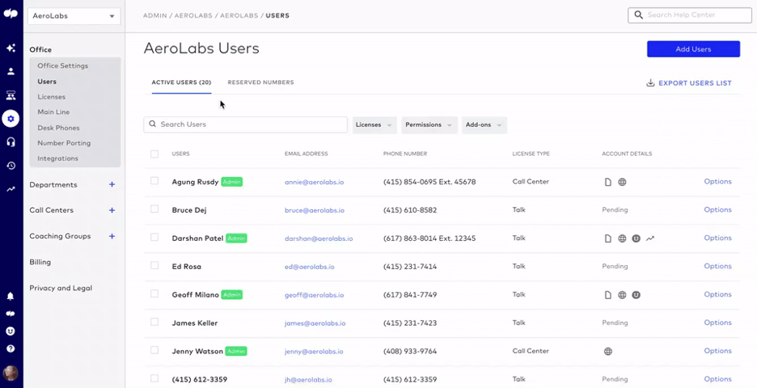Click the Add Users button
Image resolution: width=757 pixels, height=388 pixels.
pos(693,49)
